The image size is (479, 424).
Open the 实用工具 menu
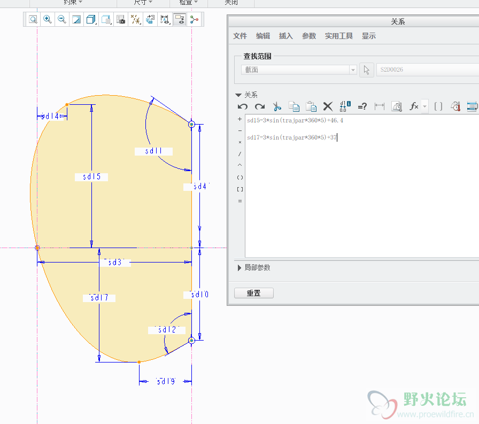[339, 36]
